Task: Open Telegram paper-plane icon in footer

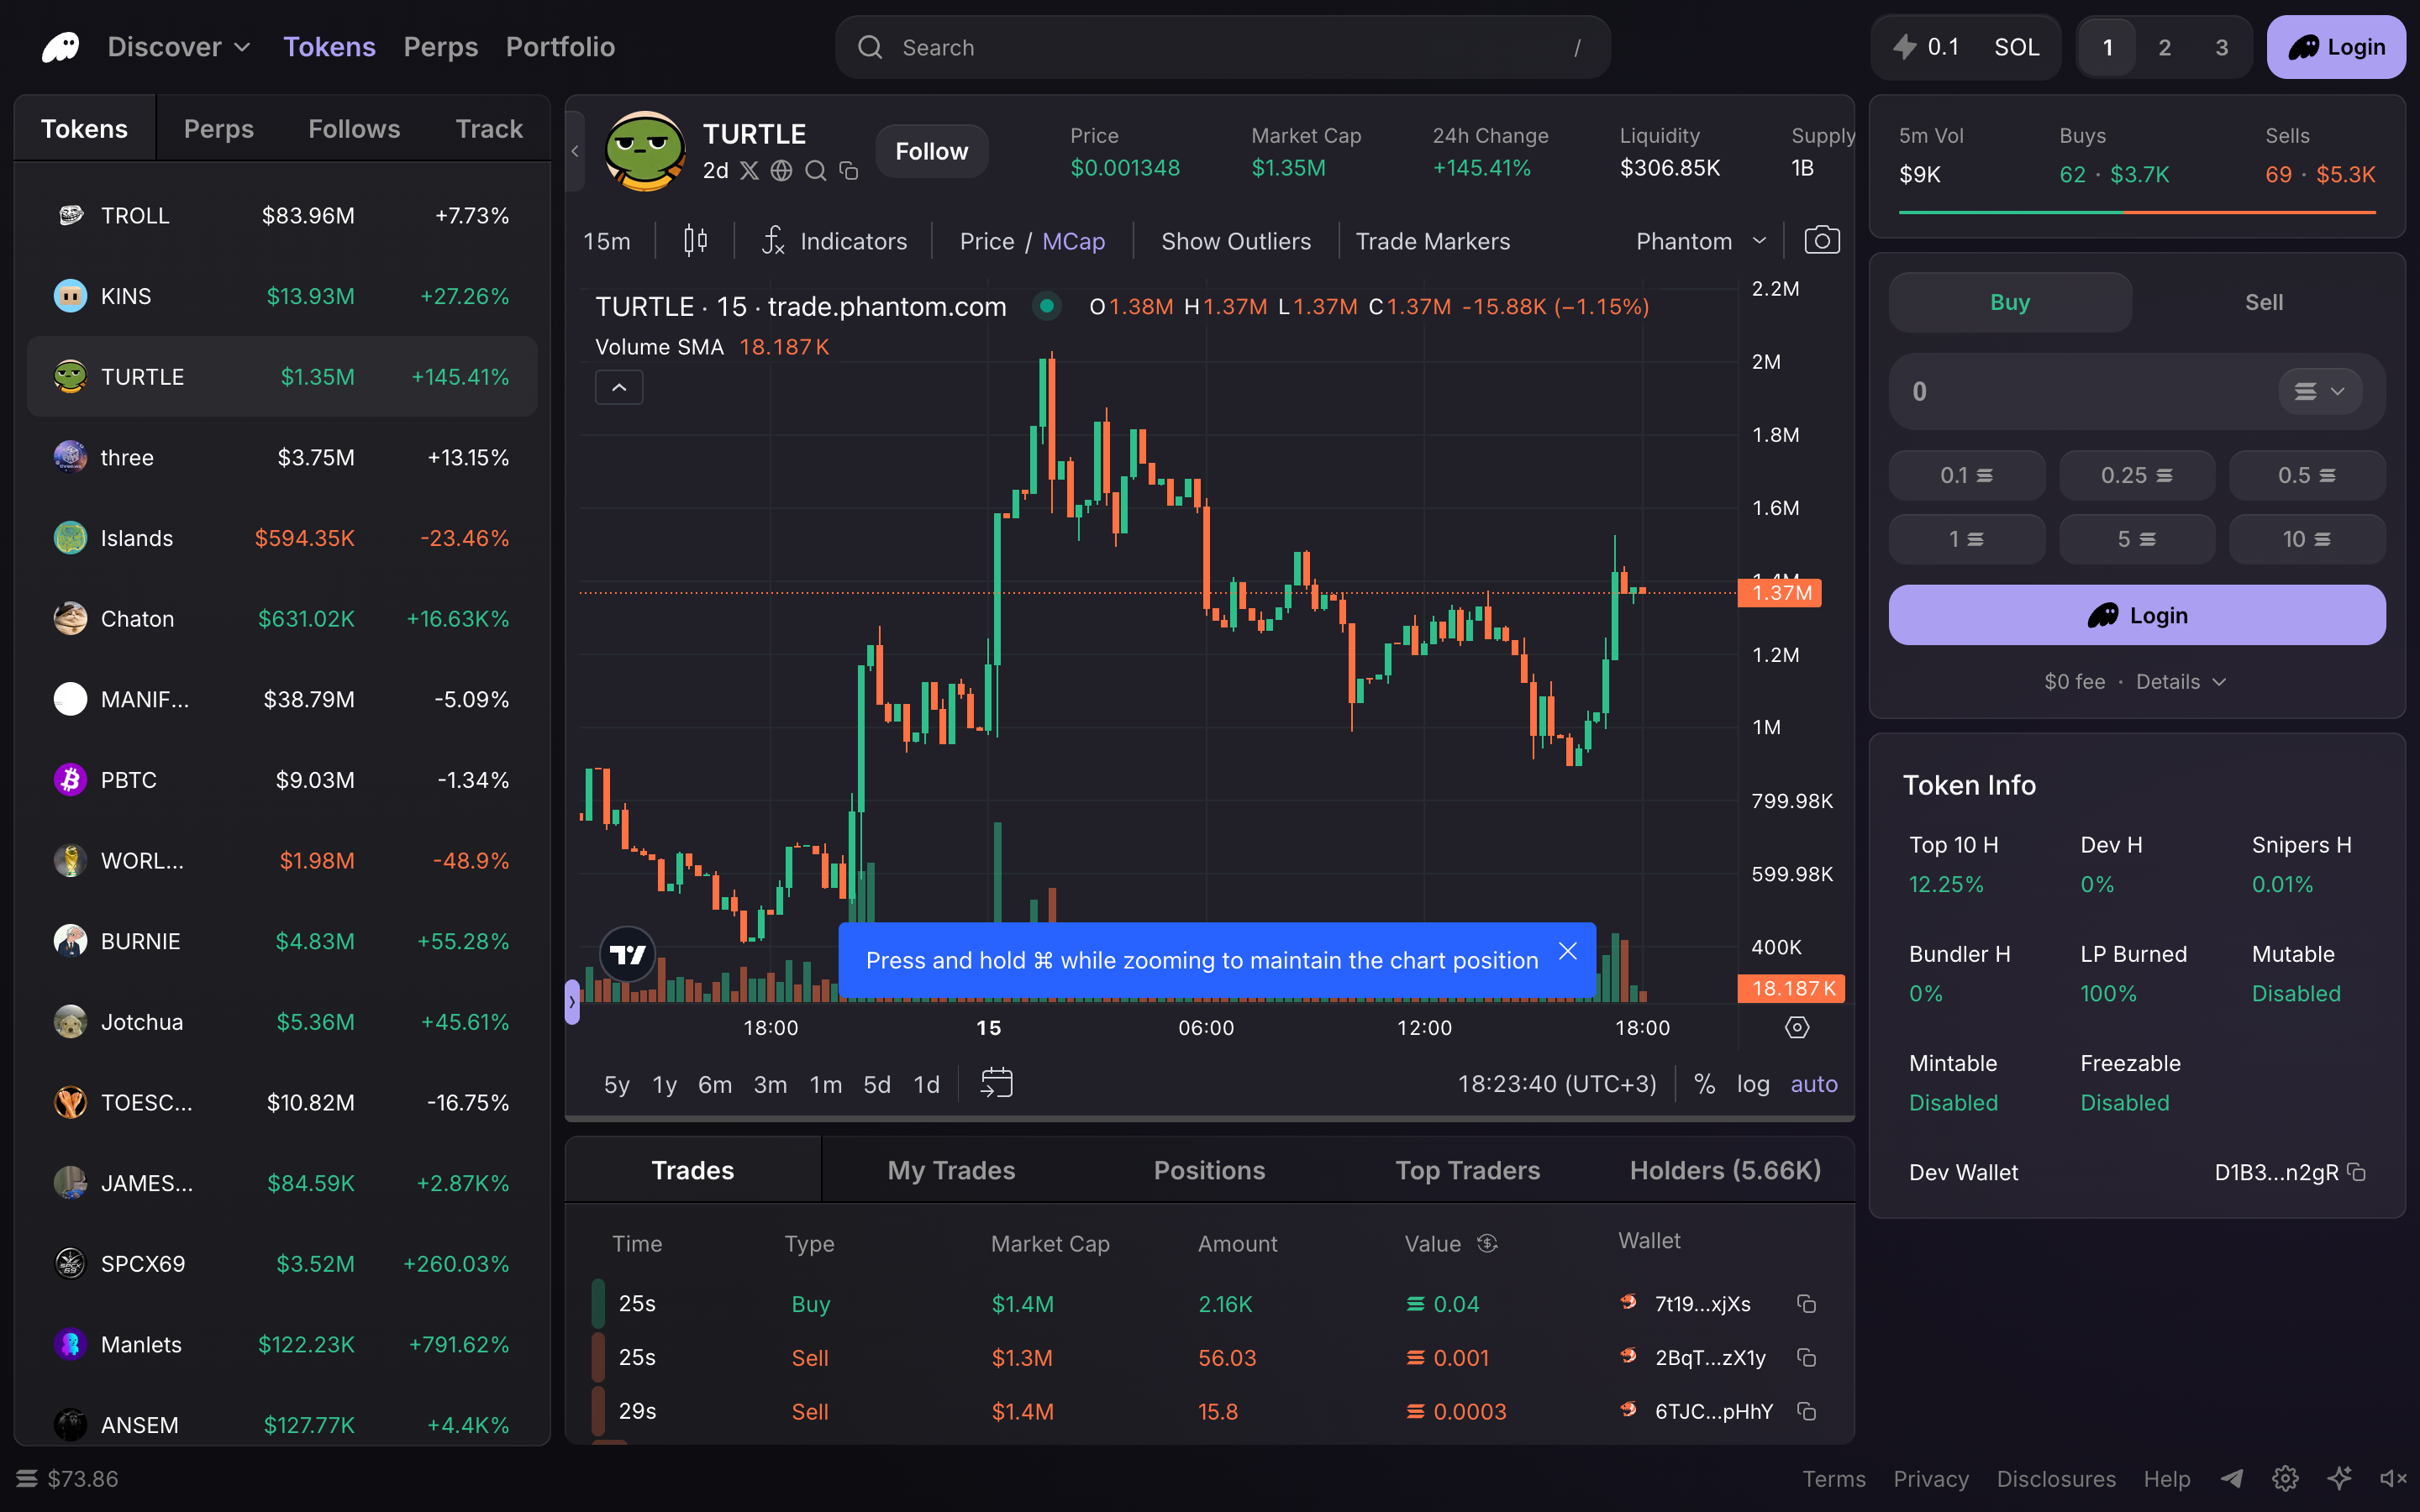Action: (x=2232, y=1478)
